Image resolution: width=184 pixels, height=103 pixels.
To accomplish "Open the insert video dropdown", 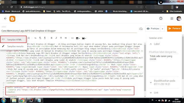I will [84, 38].
